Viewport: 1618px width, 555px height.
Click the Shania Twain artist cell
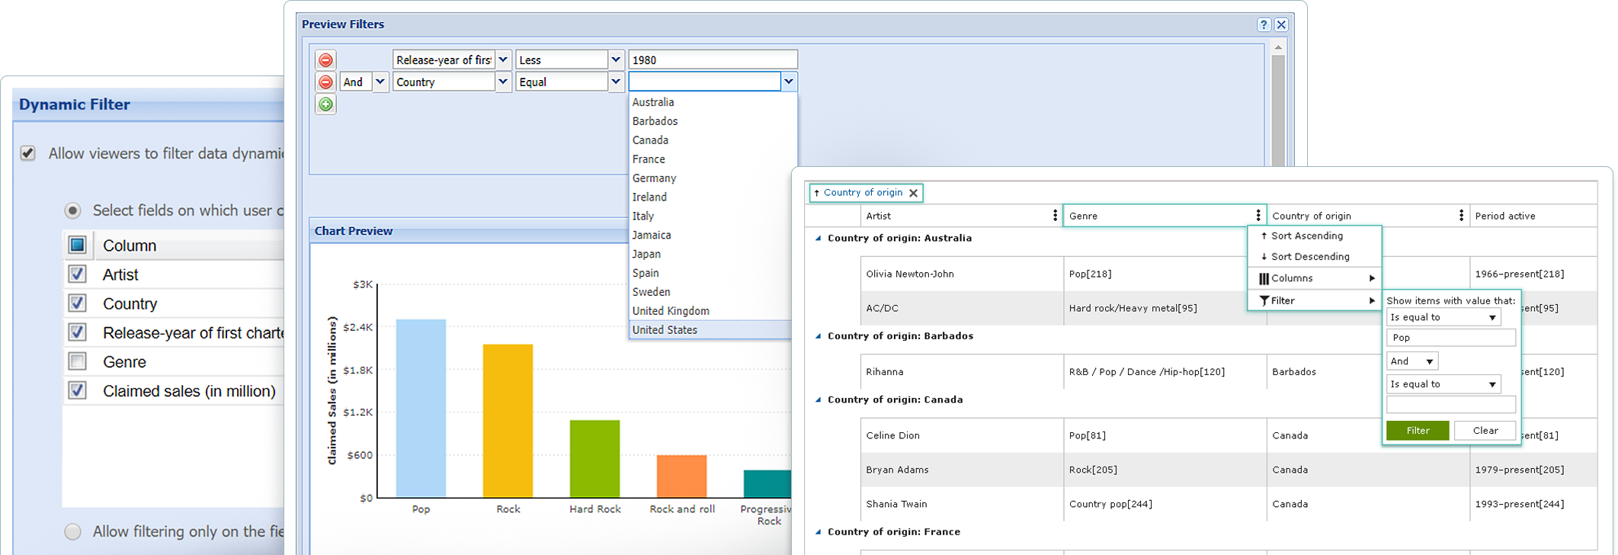coord(962,504)
